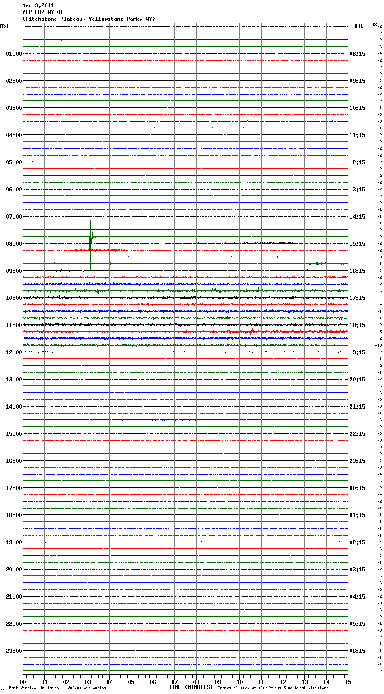Select the 06:00 MST row label
Screen dimensions: 384x694
(x=14, y=190)
